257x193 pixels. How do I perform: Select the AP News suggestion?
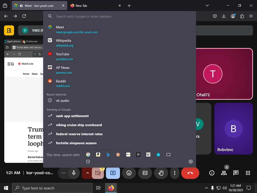(120, 70)
